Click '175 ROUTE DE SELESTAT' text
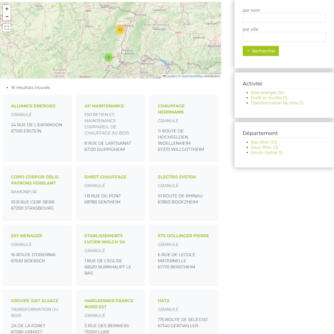 (183, 320)
